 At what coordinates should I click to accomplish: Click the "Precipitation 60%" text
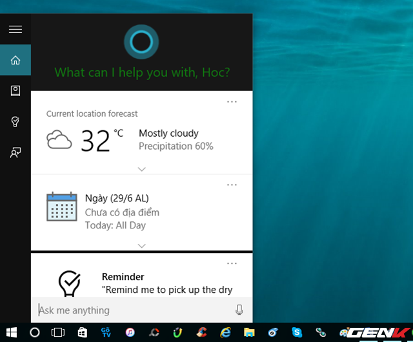click(176, 146)
